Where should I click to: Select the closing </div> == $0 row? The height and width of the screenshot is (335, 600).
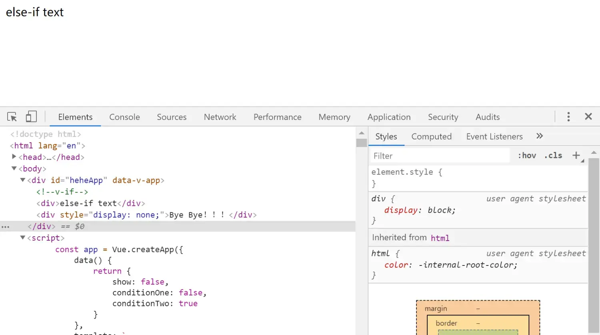(x=178, y=226)
